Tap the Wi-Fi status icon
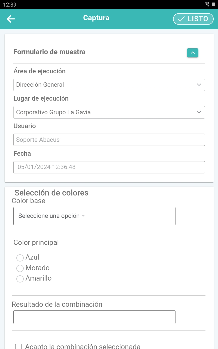 207,4
